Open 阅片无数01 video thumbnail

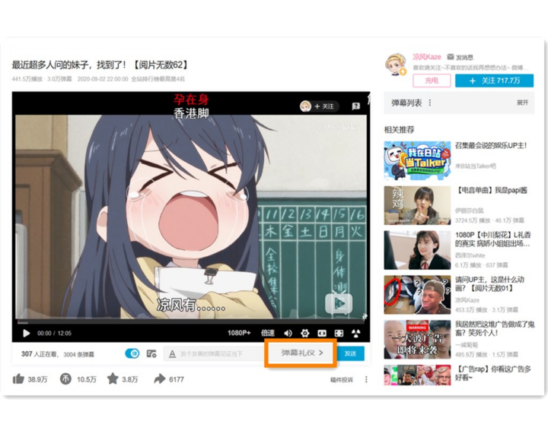417,295
